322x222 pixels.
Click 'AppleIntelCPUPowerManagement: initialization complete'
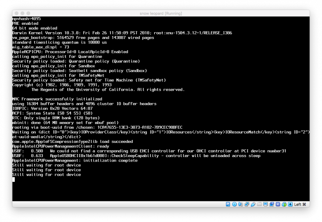75,160
